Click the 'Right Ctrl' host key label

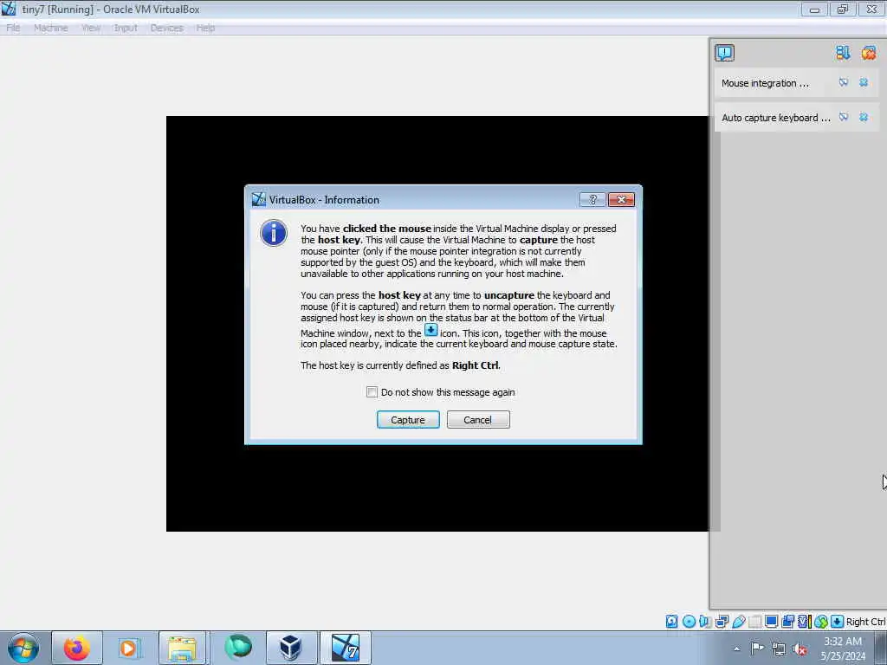pyautogui.click(x=865, y=622)
